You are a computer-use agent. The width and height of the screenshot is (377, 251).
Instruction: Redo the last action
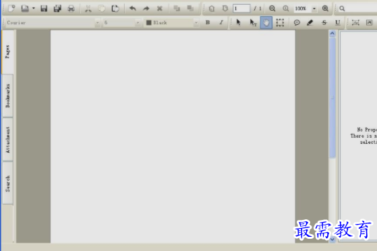(x=146, y=9)
